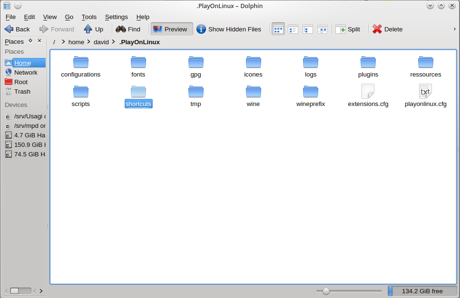Viewport: 460px width, 298px height.
Task: Open the Dolphin window menu icon
Action: (7, 6)
